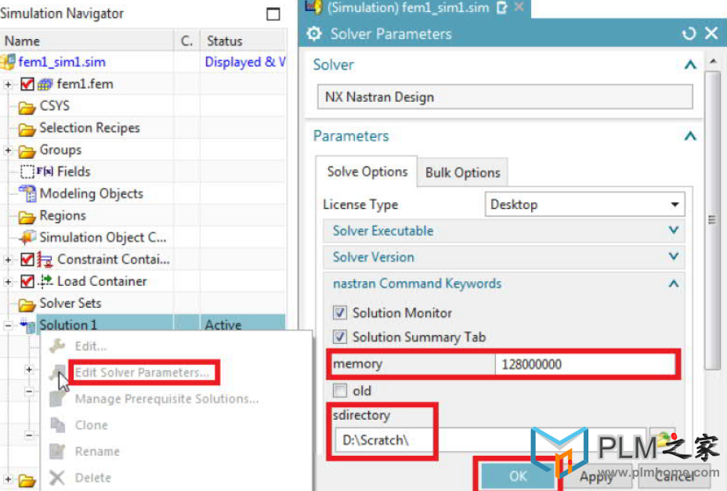Image resolution: width=727 pixels, height=491 pixels.
Task: Click the Fields F(x) icon
Action: click(x=45, y=171)
